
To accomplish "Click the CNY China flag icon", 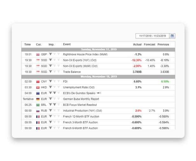I will pyautogui.click(x=38, y=81).
